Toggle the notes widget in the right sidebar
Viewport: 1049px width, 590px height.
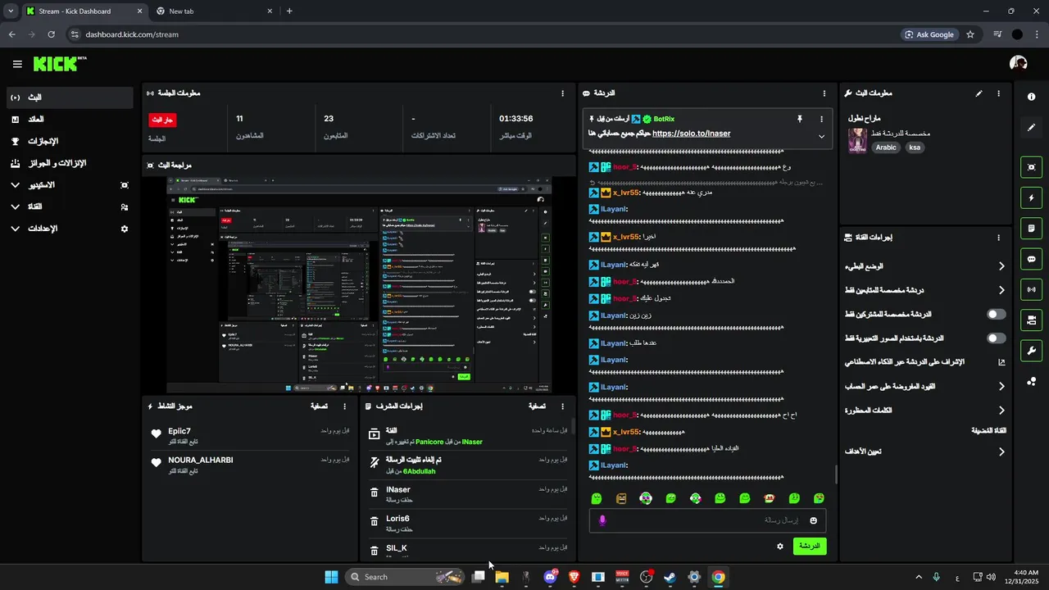(1031, 228)
